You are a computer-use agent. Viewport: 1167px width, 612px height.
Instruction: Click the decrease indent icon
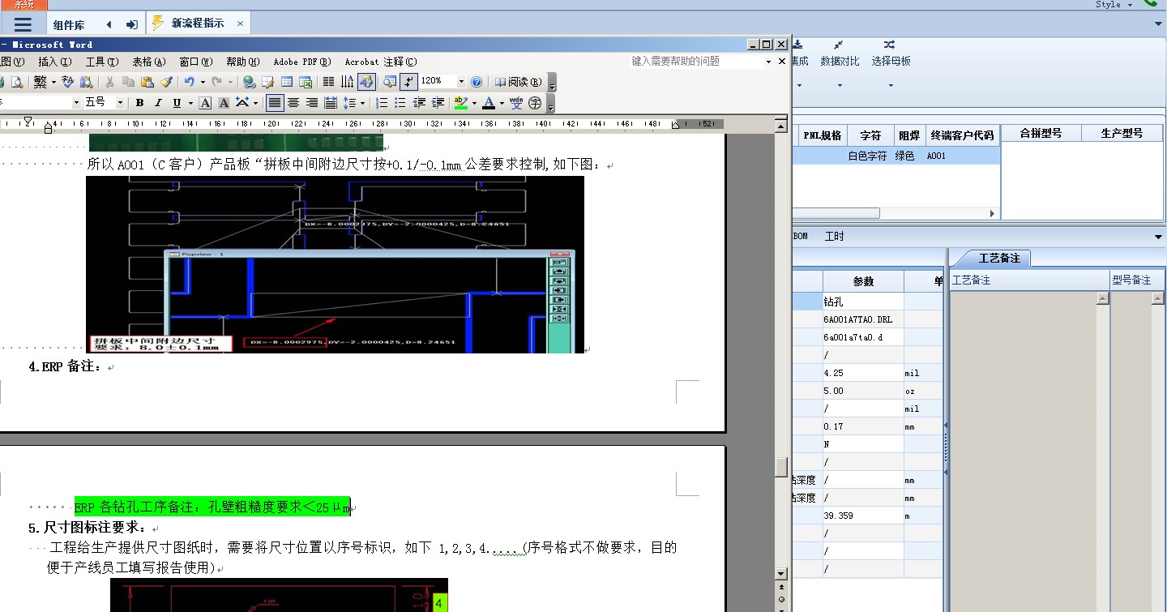click(419, 103)
